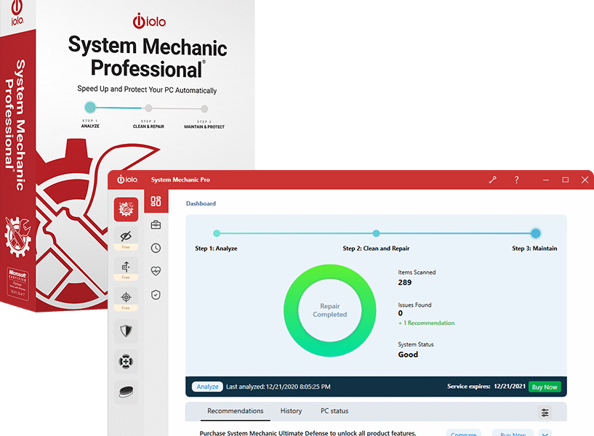Select the Recommendations tab
The image size is (594, 436).
[x=235, y=411]
